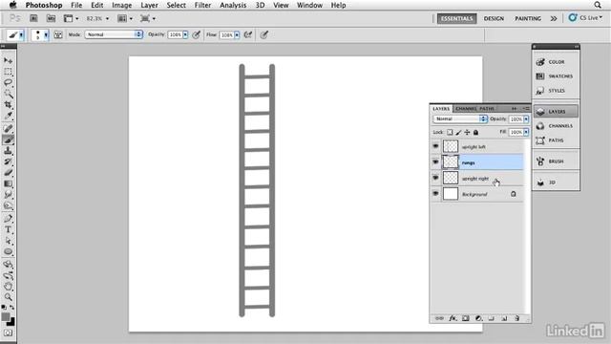Toggle tablet pressure for opacity
611x344 pixels.
197,34
